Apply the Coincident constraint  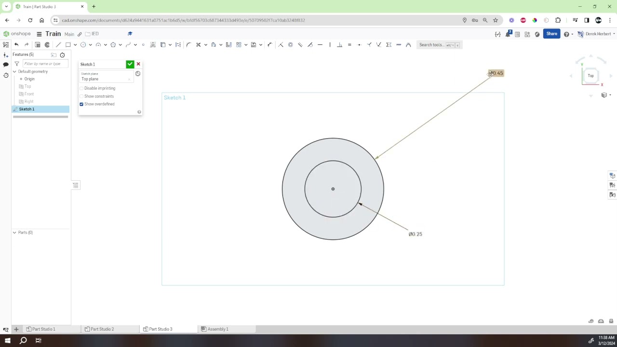[x=281, y=45]
